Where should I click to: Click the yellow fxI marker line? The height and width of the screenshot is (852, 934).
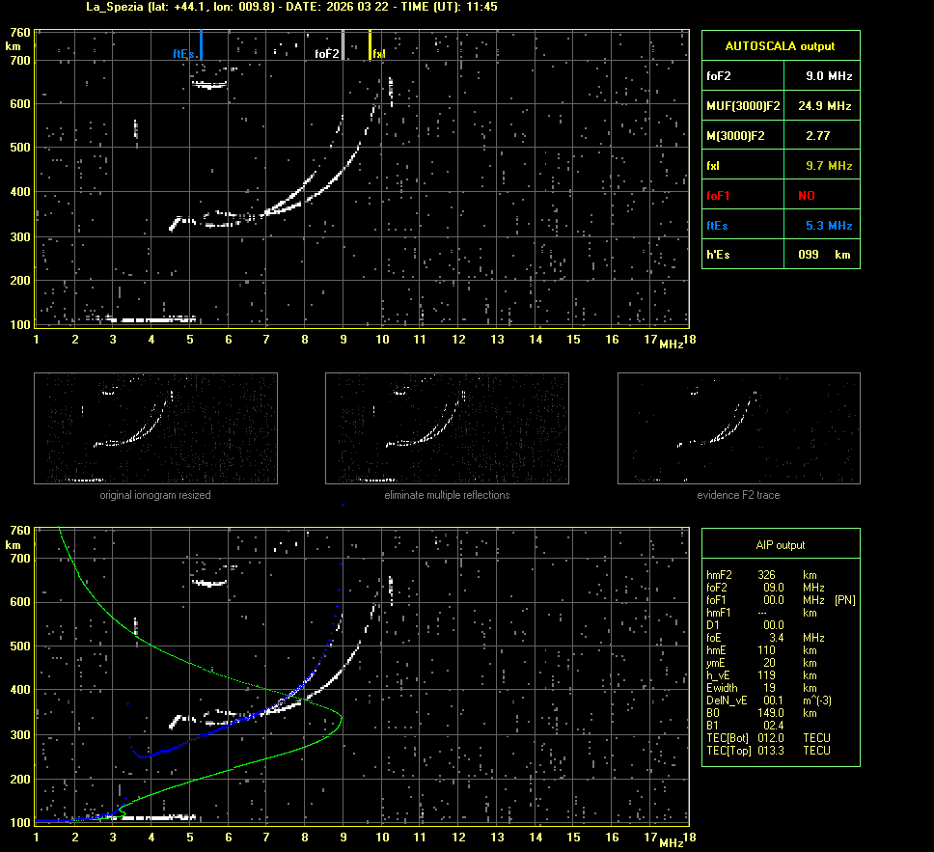370,44
